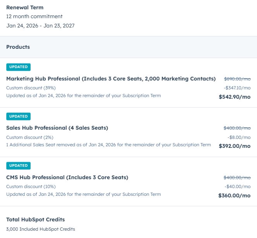The height and width of the screenshot is (238, 257).
Task: Click the struck-through $890.00/mo price
Action: coord(237,79)
